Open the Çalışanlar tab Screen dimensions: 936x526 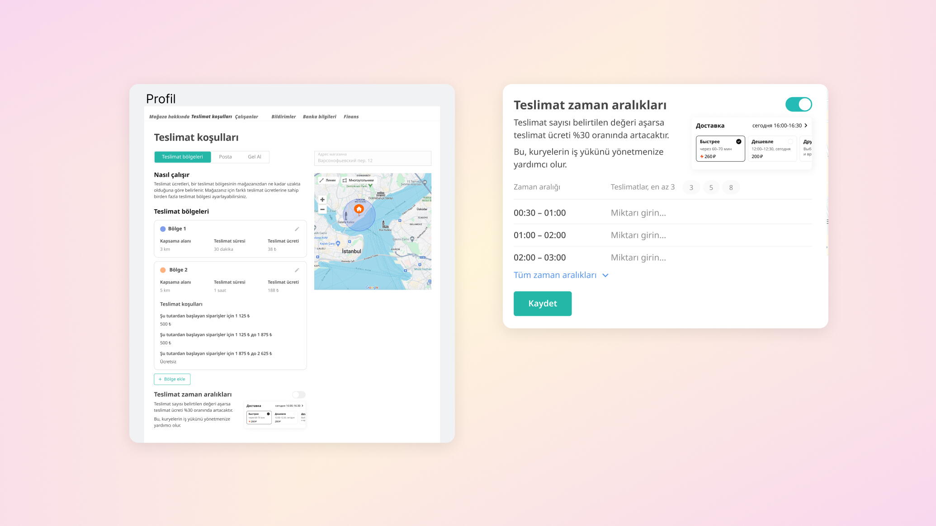(x=246, y=117)
